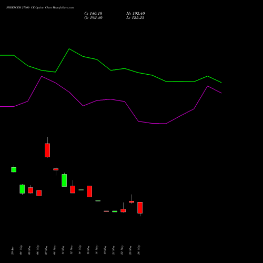263x263 pixels.
Task: Click the high value H: 192.40
Action: tap(136, 14)
